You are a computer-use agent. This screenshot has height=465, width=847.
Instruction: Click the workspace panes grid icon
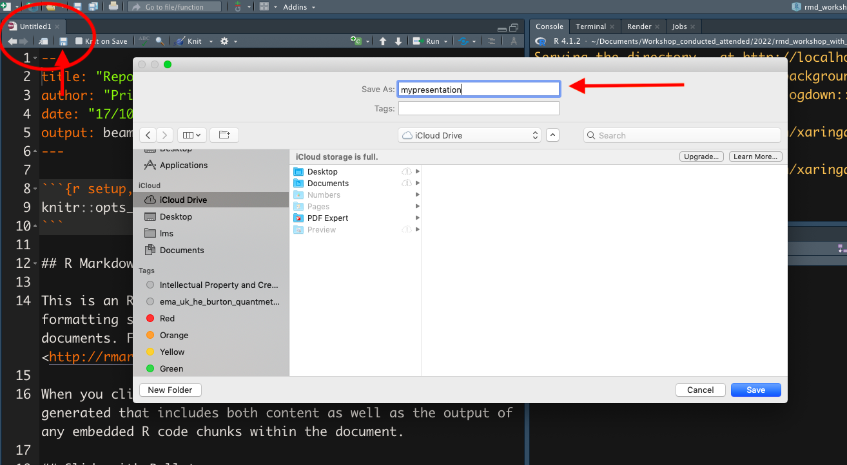click(264, 6)
